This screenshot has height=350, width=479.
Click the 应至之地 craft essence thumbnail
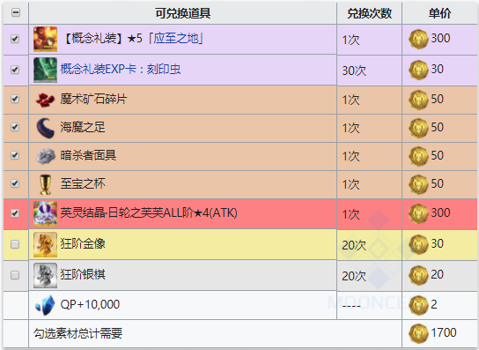click(45, 39)
